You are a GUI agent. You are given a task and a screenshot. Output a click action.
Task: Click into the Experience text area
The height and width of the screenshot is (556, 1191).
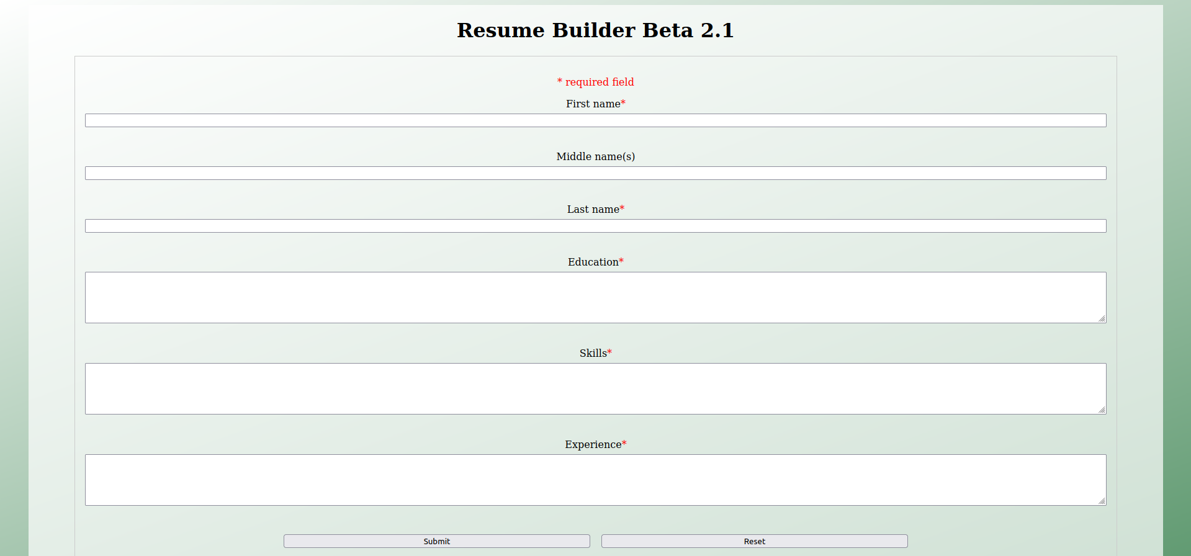(595, 480)
